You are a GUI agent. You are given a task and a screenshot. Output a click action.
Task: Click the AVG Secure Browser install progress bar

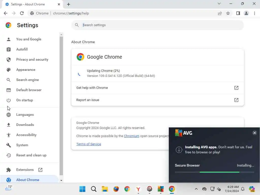tap(214, 172)
